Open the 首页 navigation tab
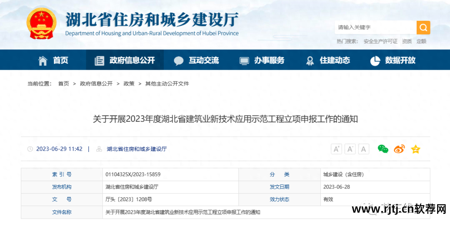 [x=53, y=60]
